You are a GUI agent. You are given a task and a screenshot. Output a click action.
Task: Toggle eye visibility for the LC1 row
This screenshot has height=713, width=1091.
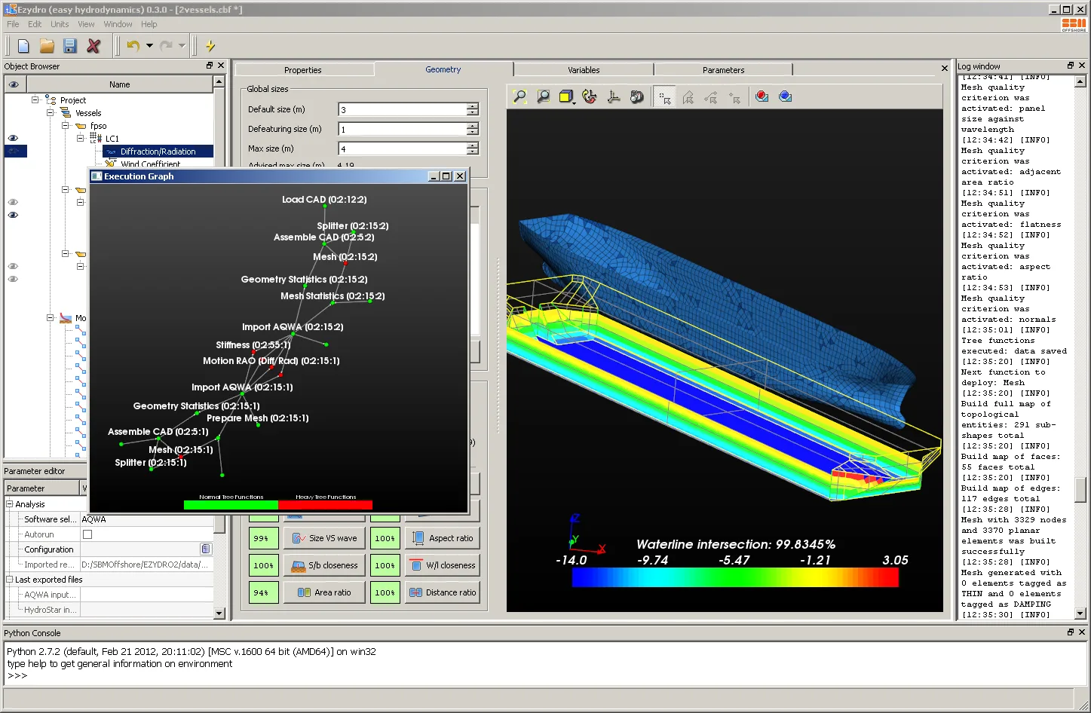(x=13, y=139)
